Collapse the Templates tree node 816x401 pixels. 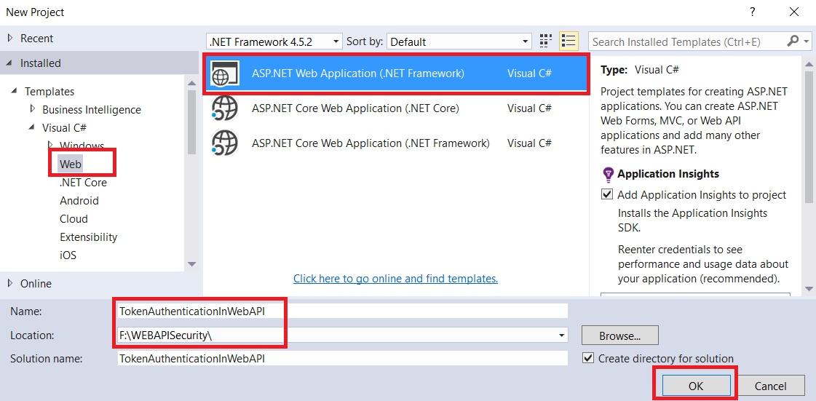point(15,91)
